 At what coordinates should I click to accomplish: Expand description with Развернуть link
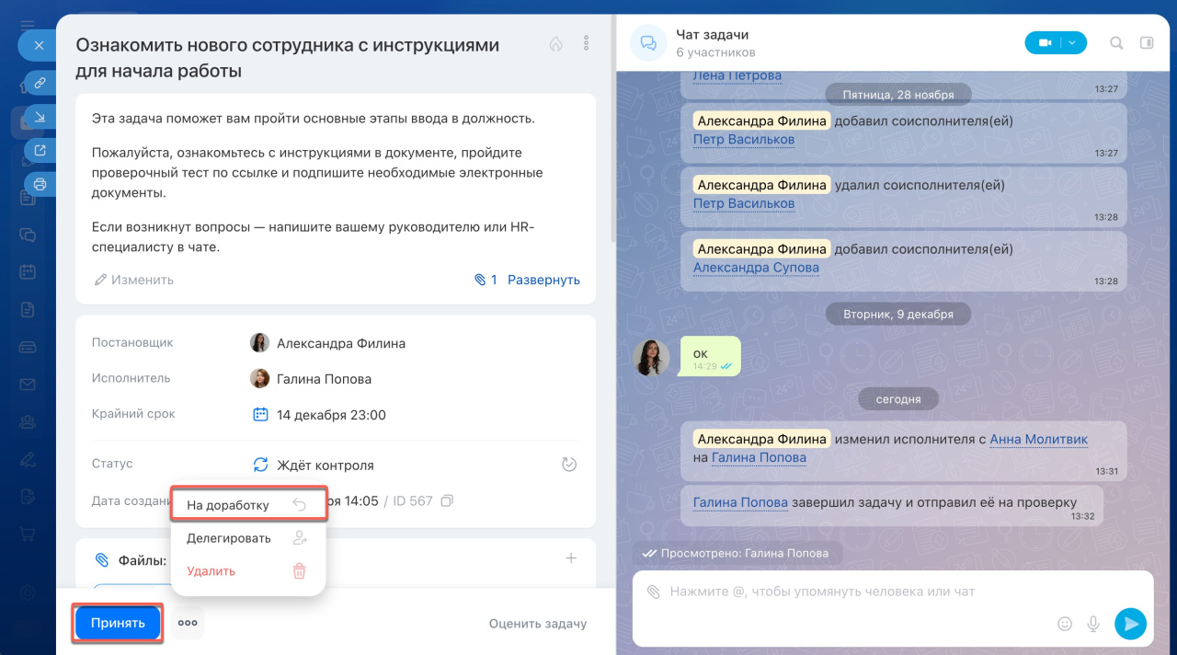pyautogui.click(x=543, y=280)
